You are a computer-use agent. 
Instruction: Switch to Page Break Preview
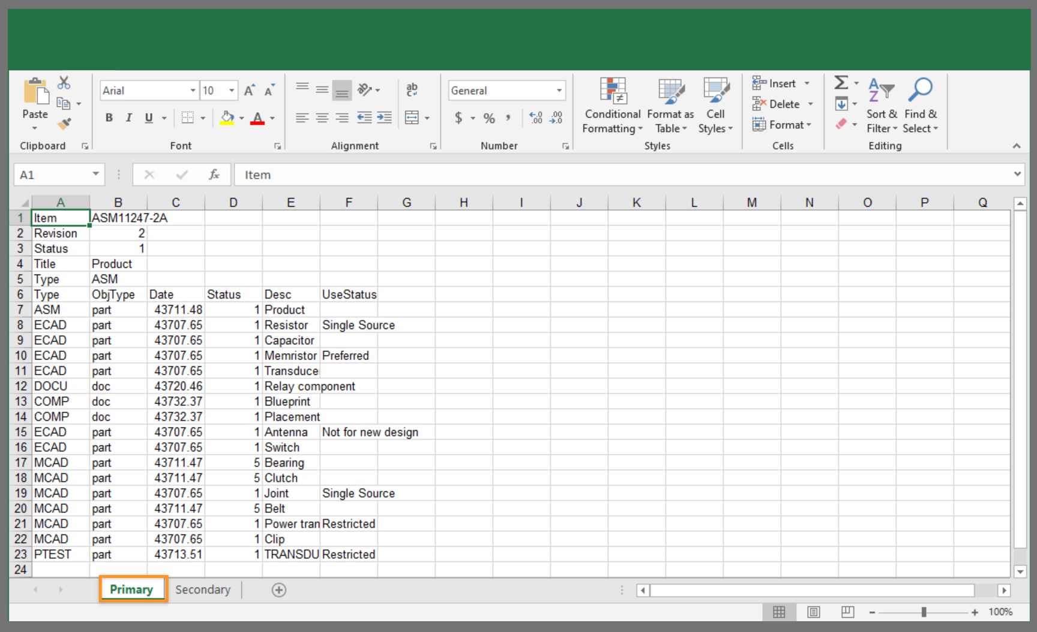pos(847,612)
